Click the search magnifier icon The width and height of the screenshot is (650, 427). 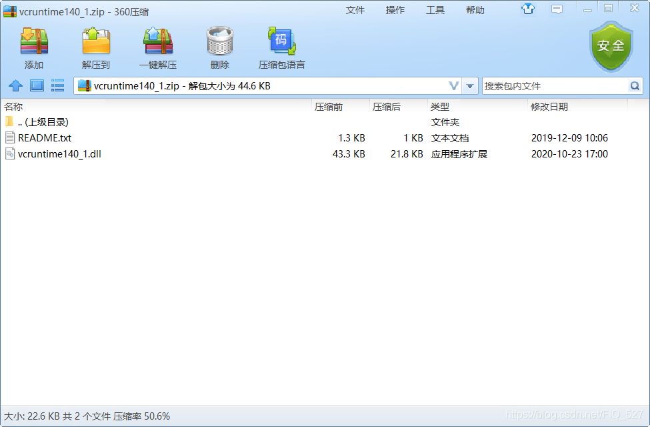(635, 86)
